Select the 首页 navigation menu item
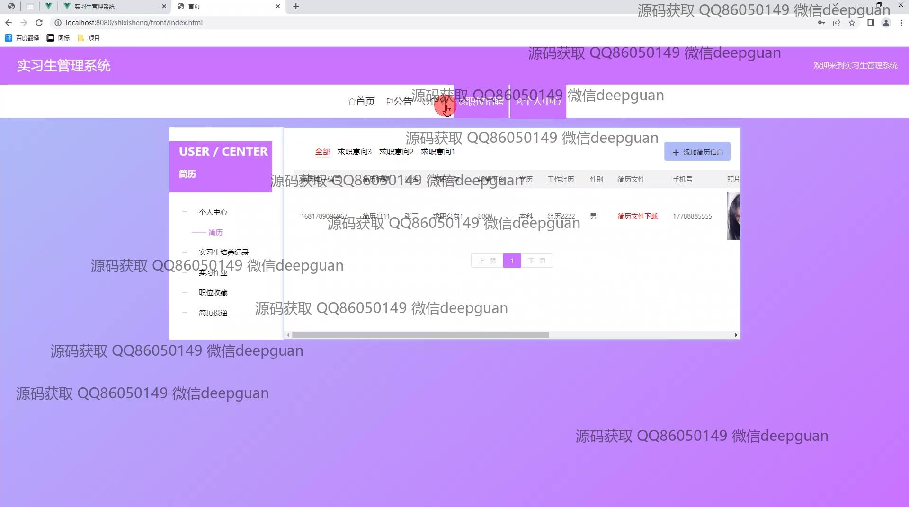 tap(362, 101)
